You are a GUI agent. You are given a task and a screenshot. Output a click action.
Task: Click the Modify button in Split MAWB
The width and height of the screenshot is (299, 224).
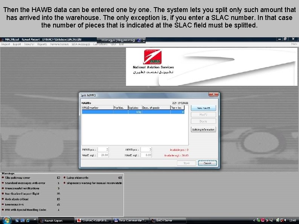203,114
